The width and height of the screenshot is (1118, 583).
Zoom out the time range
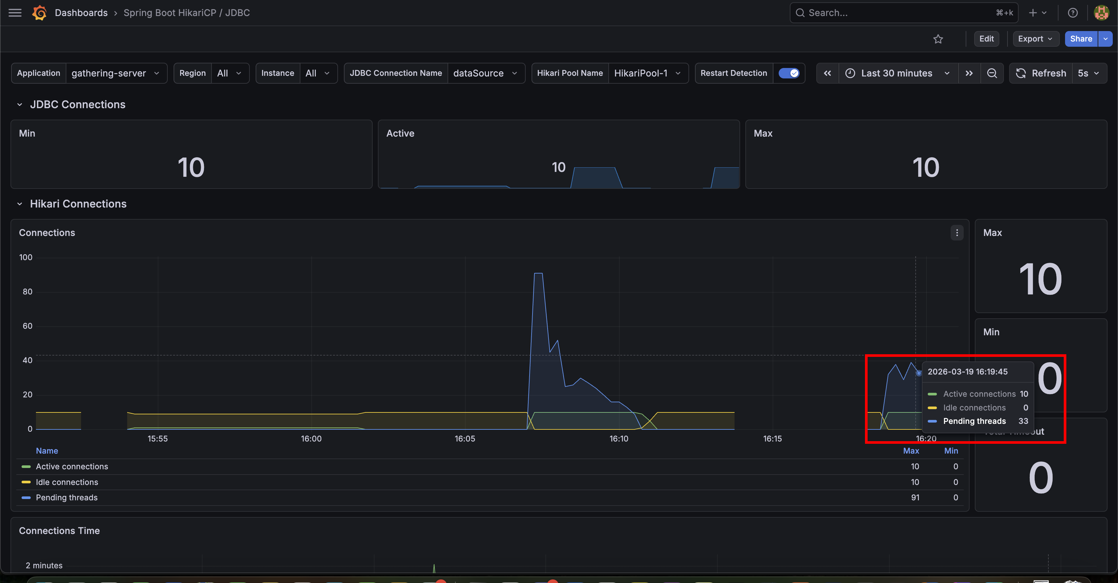click(x=992, y=73)
